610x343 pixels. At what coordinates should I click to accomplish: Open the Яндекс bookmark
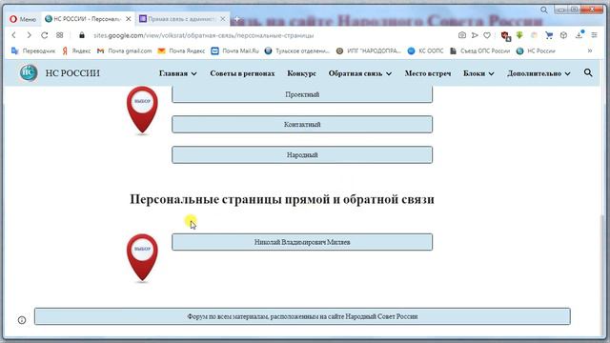coord(76,50)
